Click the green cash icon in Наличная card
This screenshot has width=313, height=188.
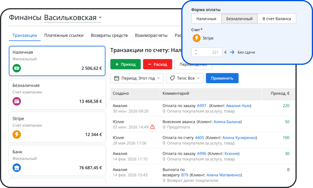tap(17, 68)
